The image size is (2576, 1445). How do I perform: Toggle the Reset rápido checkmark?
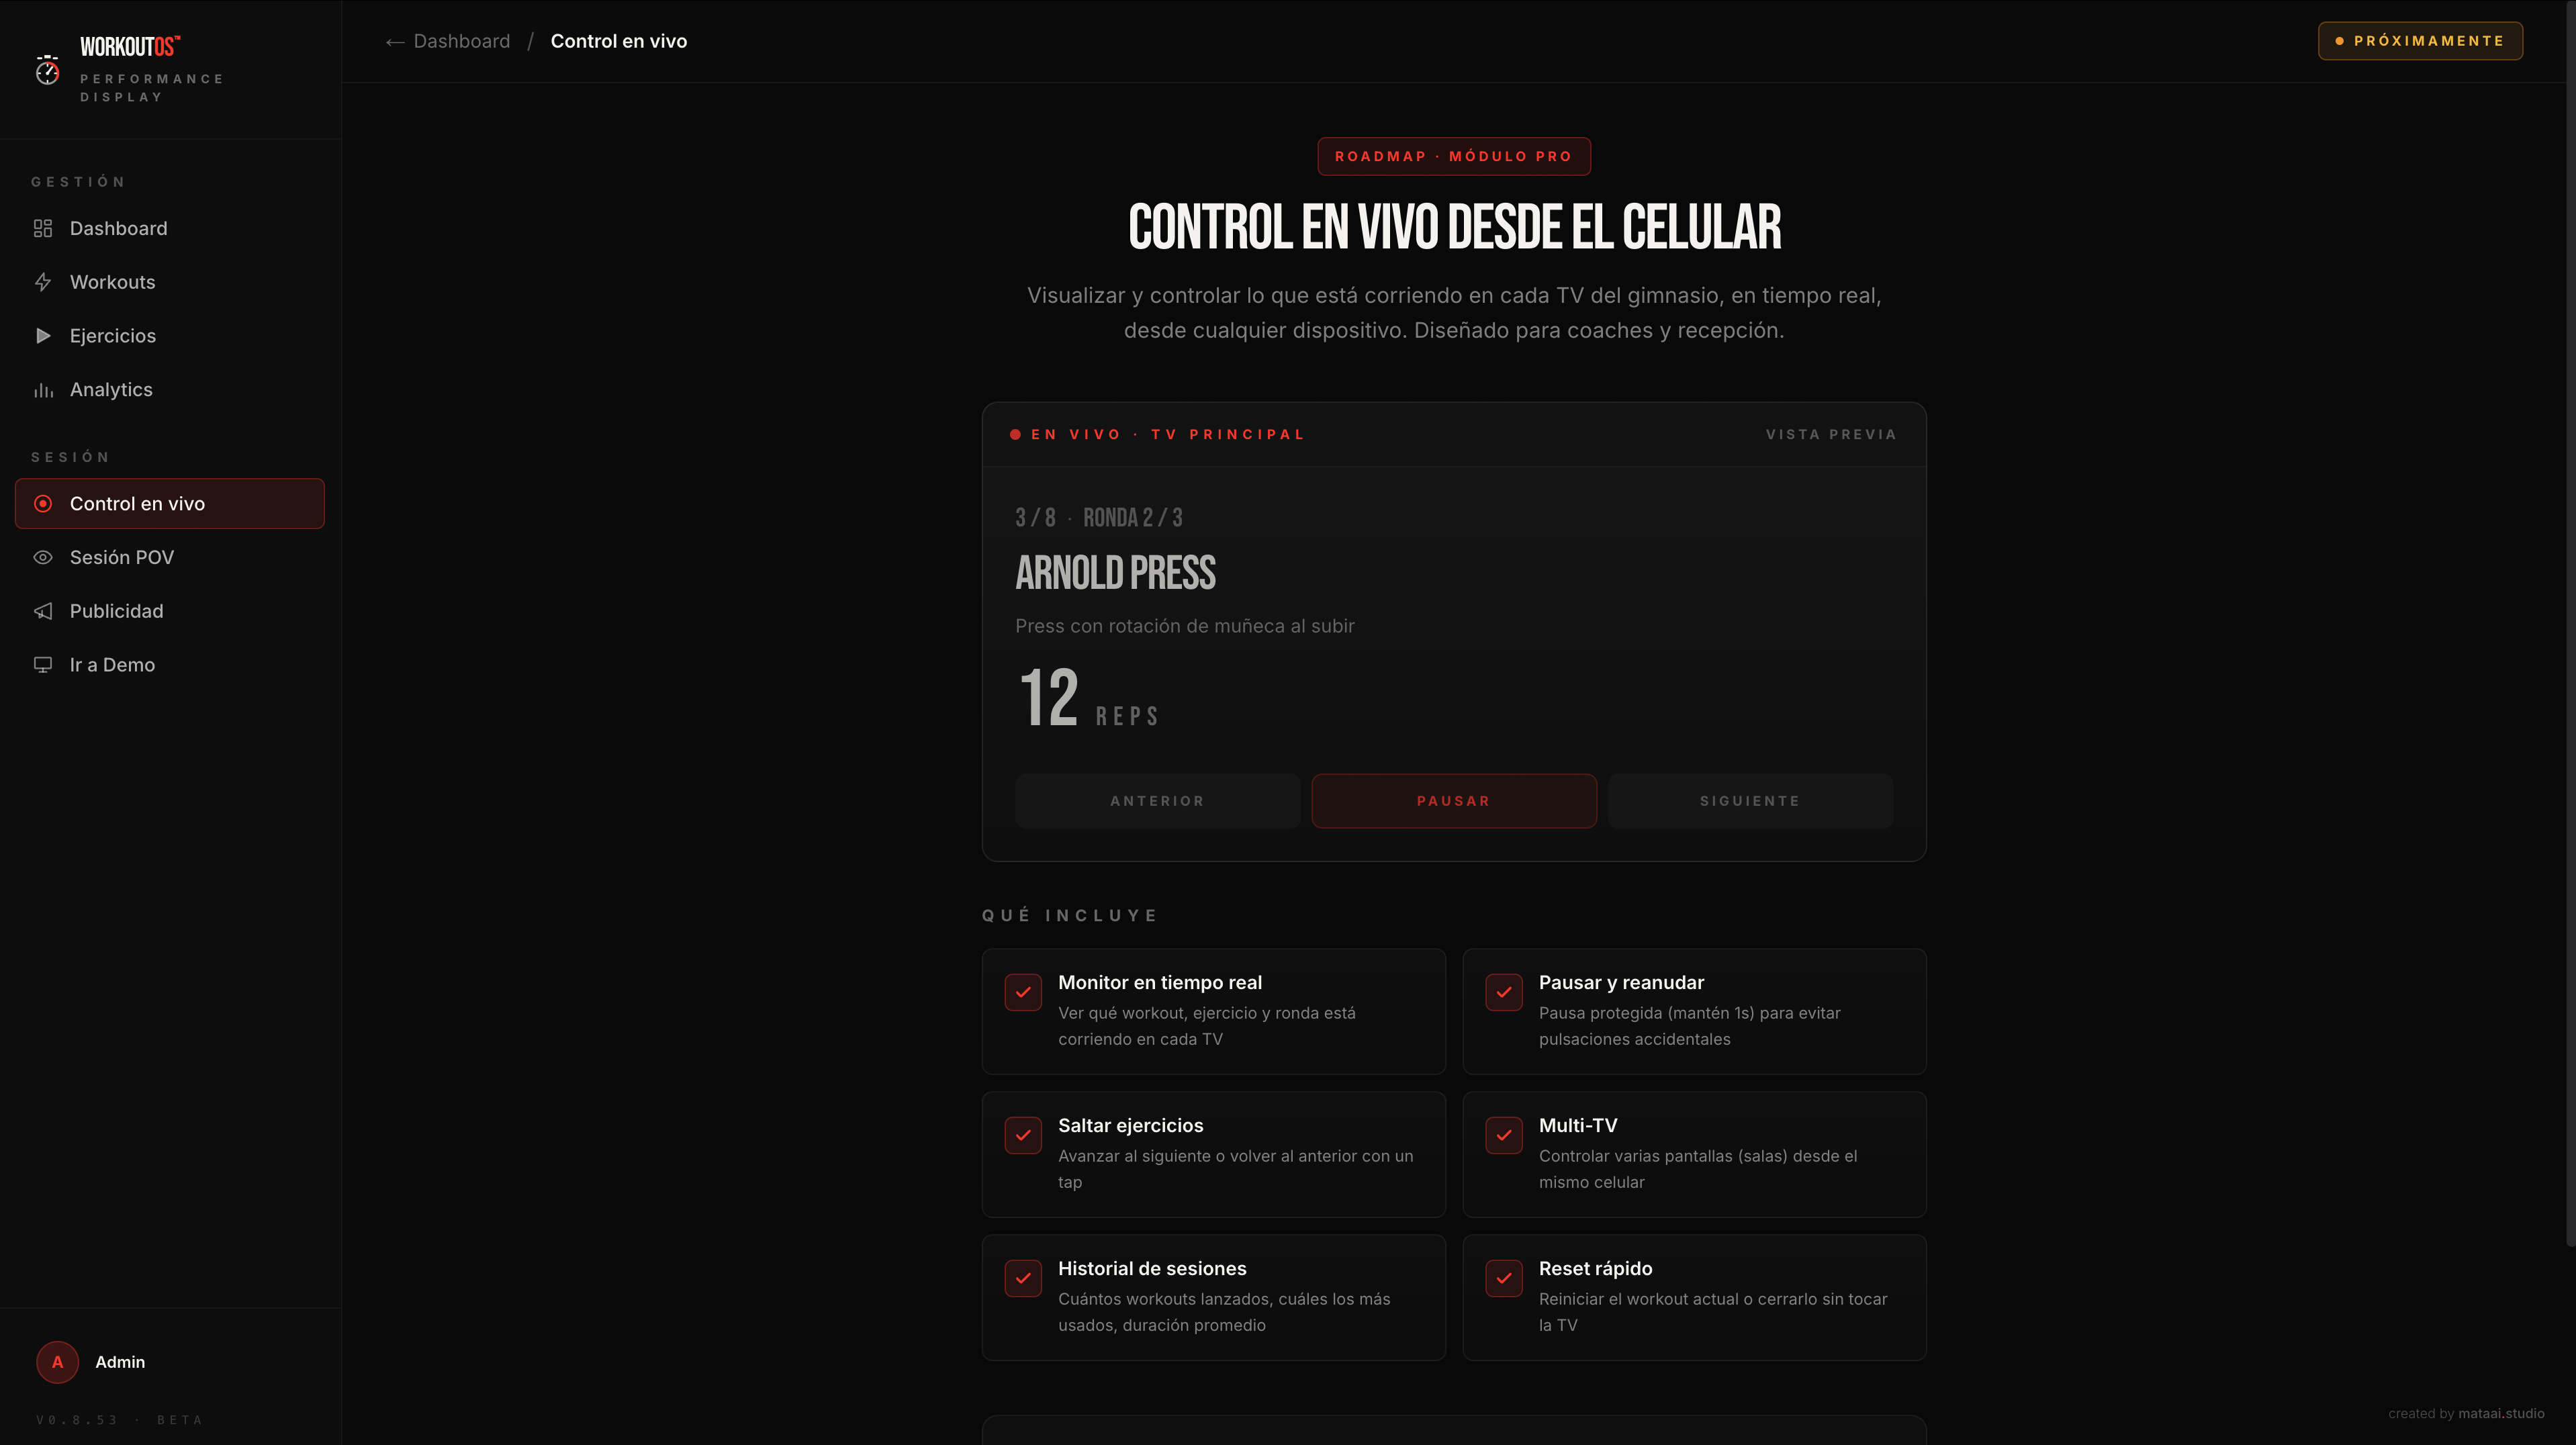pos(1504,1278)
